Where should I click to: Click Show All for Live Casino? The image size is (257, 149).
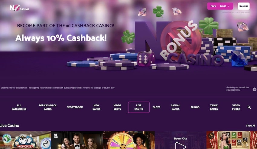coord(251,125)
